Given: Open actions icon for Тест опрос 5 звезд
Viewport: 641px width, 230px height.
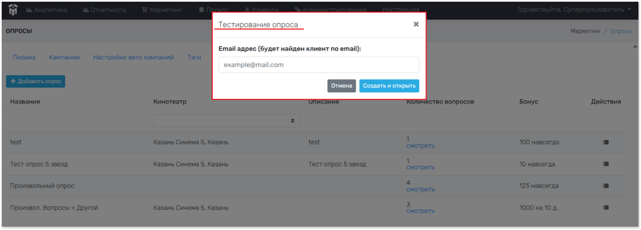Looking at the screenshot, I should point(606,164).
